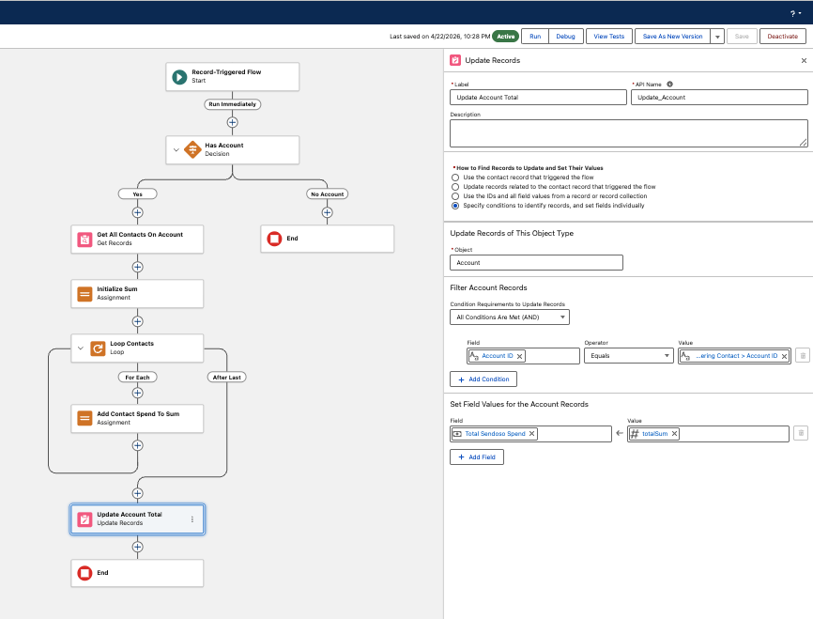Select 'Use the contact record that triggered' option
Screen dimensions: 813x619
pos(455,178)
